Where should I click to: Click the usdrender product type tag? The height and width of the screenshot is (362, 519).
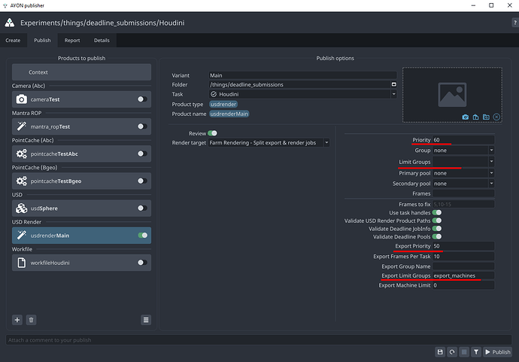click(223, 104)
